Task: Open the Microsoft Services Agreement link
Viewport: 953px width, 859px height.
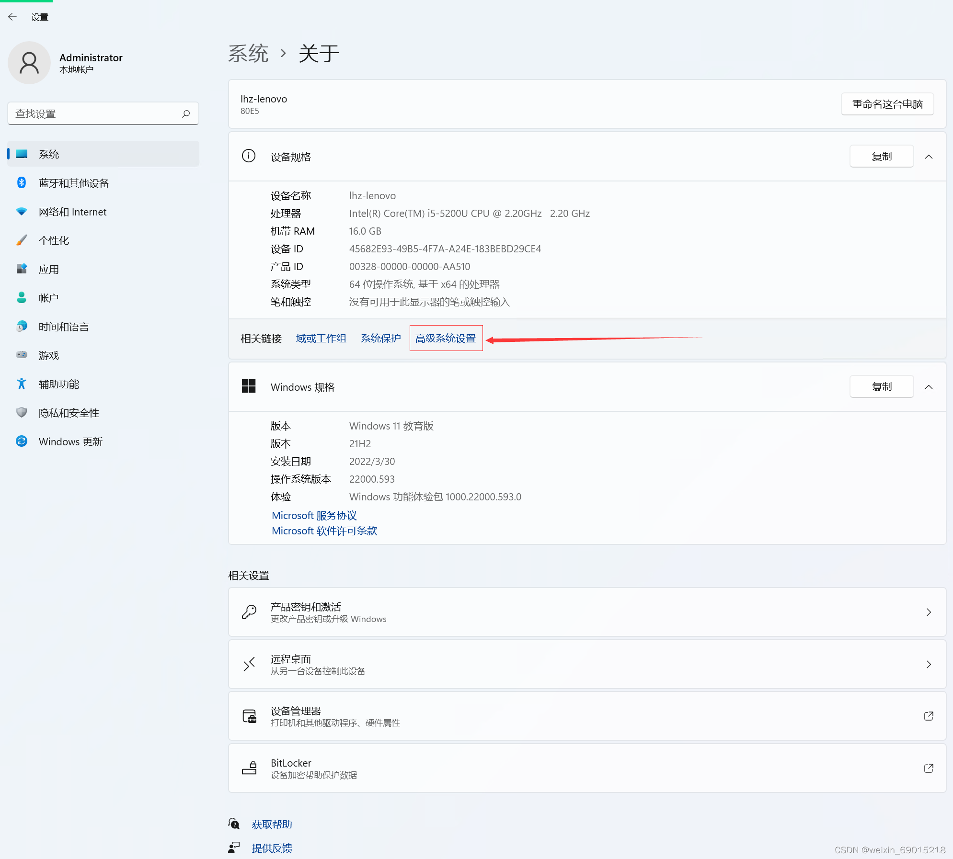Action: [x=314, y=516]
